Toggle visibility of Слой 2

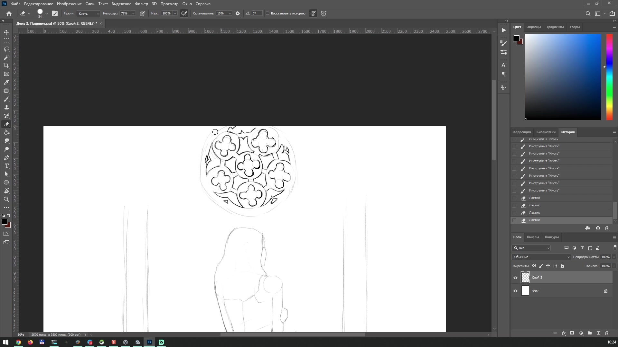[516, 277]
